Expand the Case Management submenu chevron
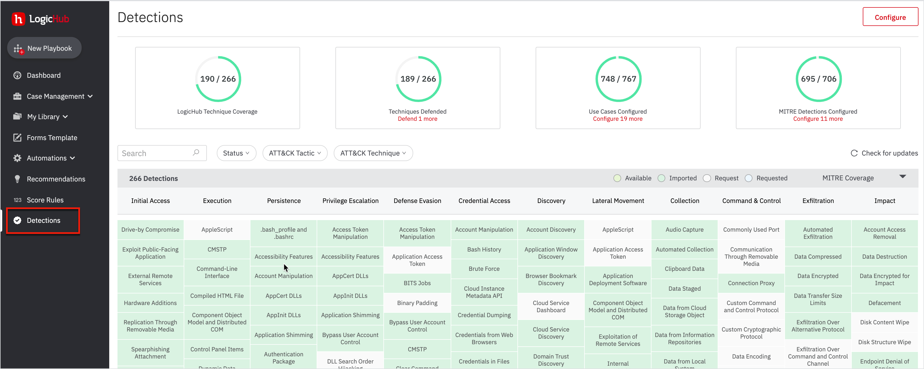The height and width of the screenshot is (369, 924). (x=90, y=96)
